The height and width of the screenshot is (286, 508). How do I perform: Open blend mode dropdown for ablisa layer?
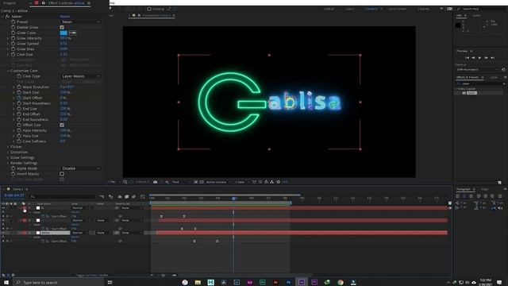click(80, 233)
